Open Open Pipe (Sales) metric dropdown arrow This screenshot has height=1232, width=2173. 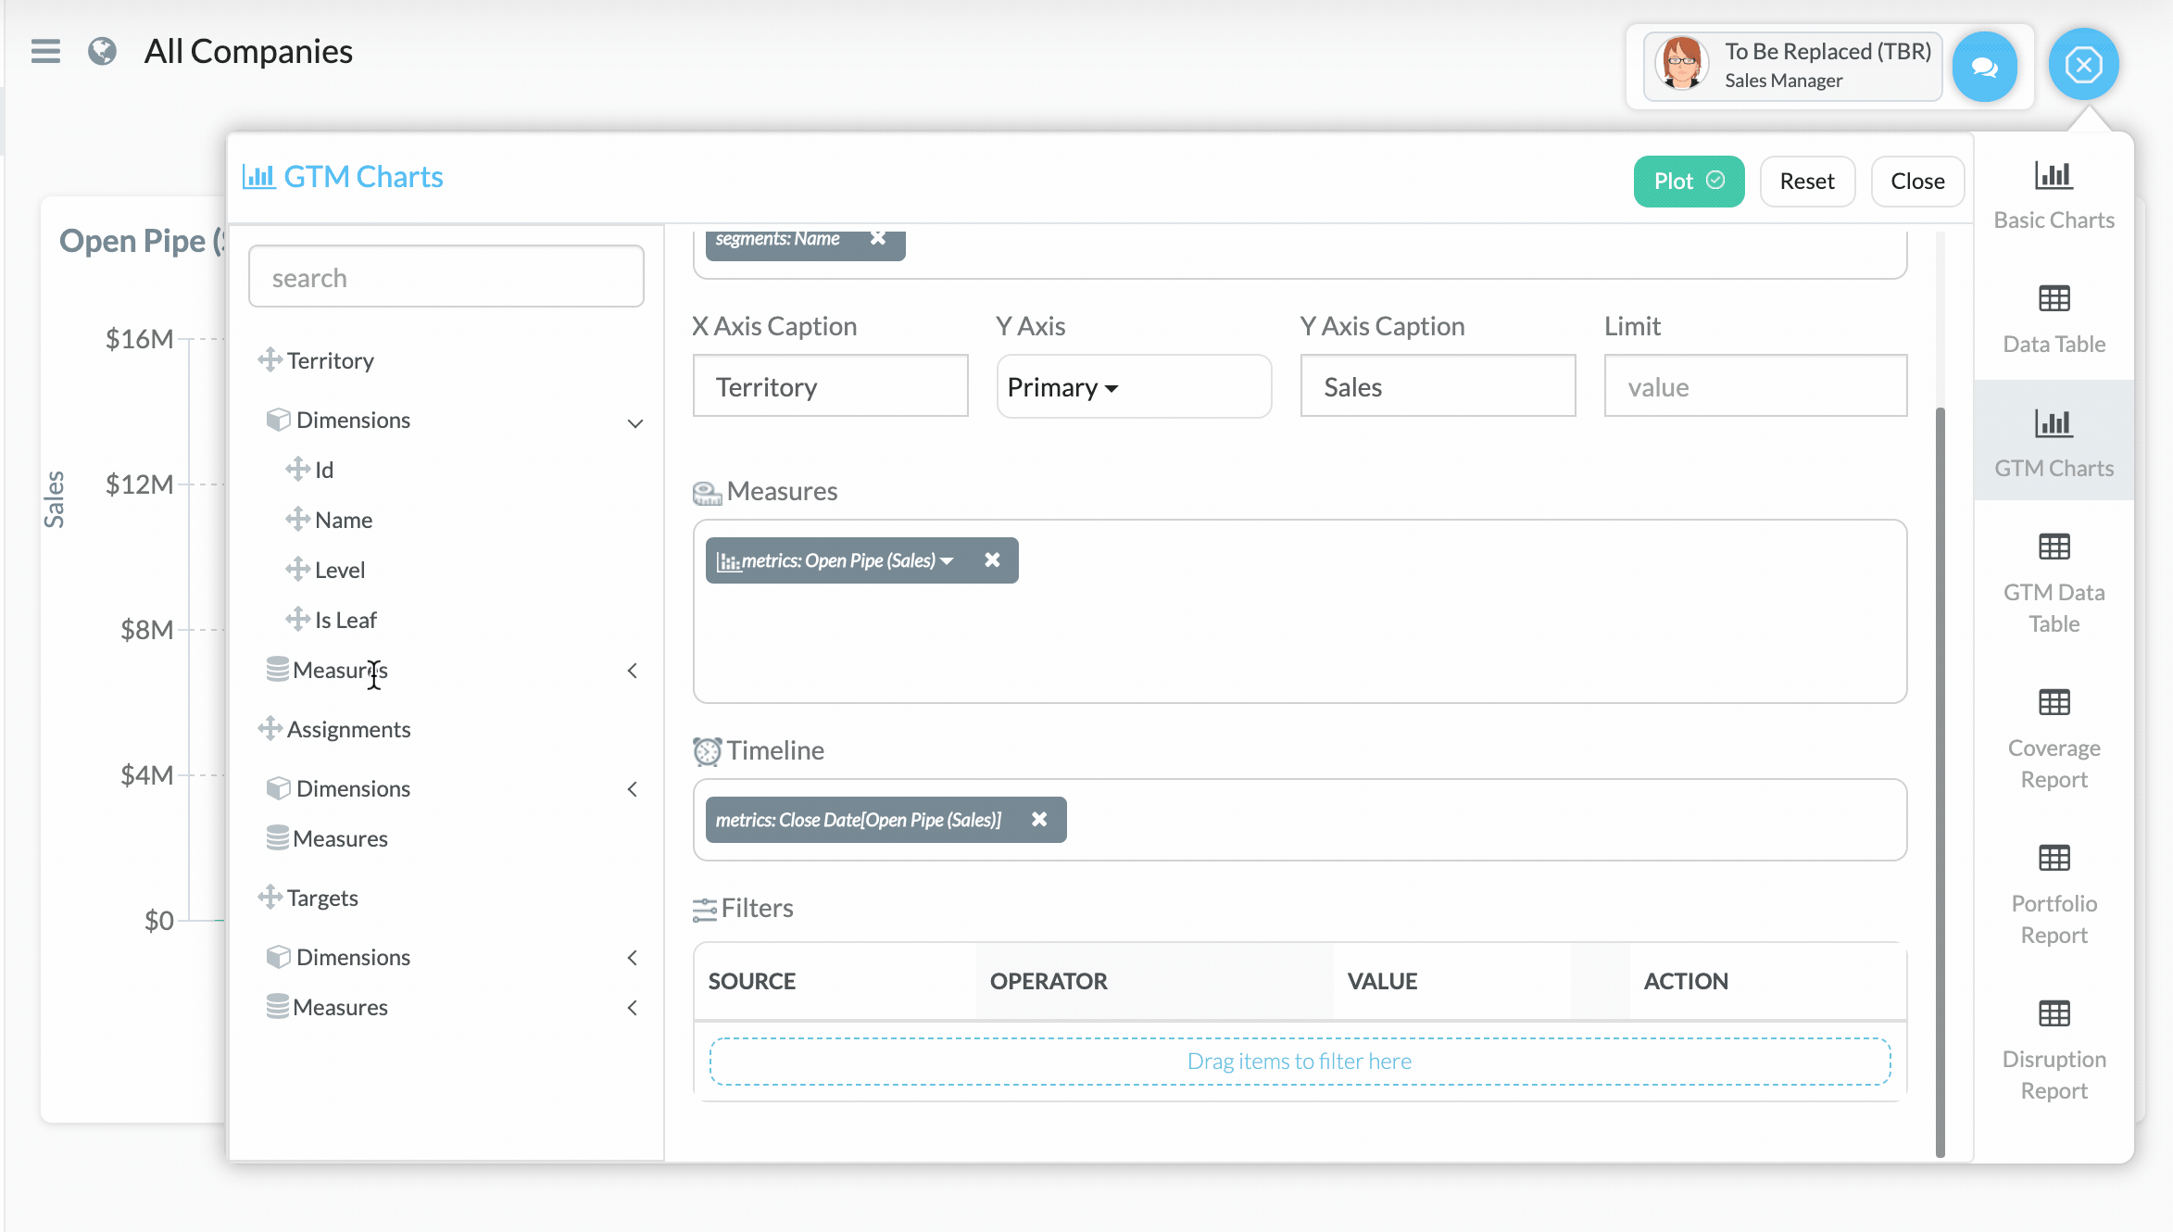947,560
